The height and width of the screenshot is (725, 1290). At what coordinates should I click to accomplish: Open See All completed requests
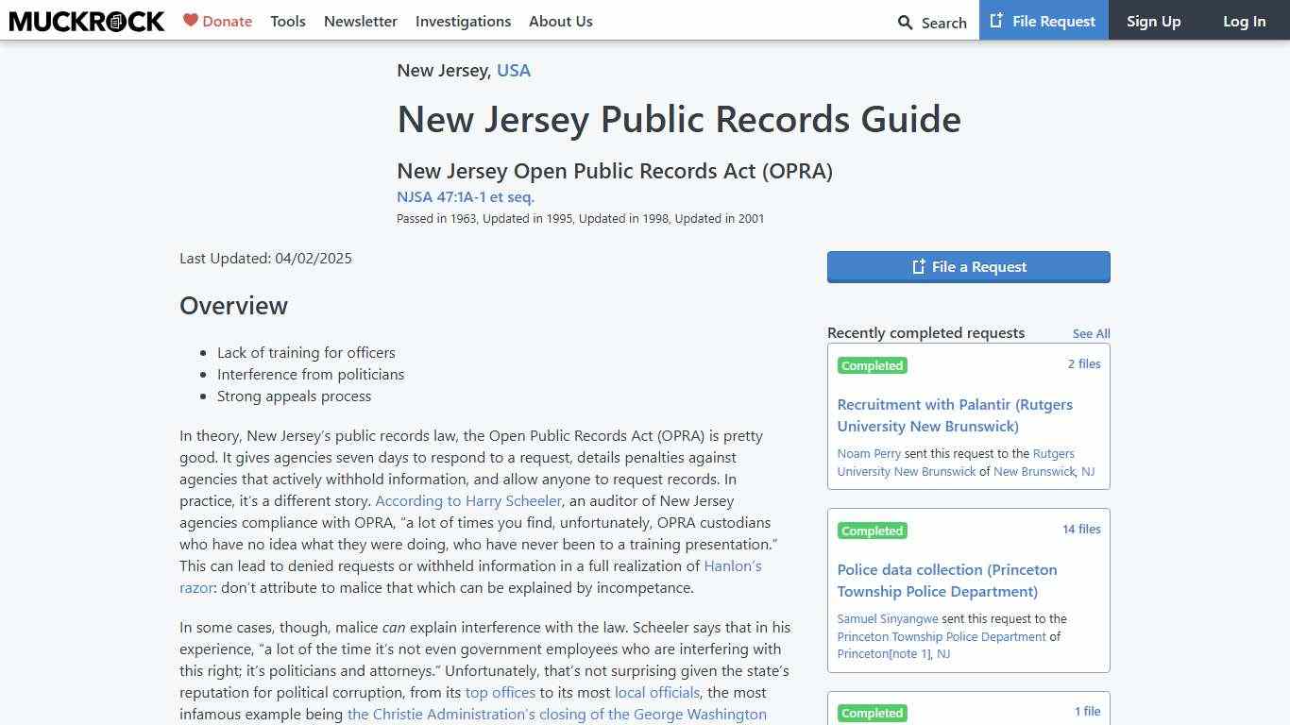1091,333
